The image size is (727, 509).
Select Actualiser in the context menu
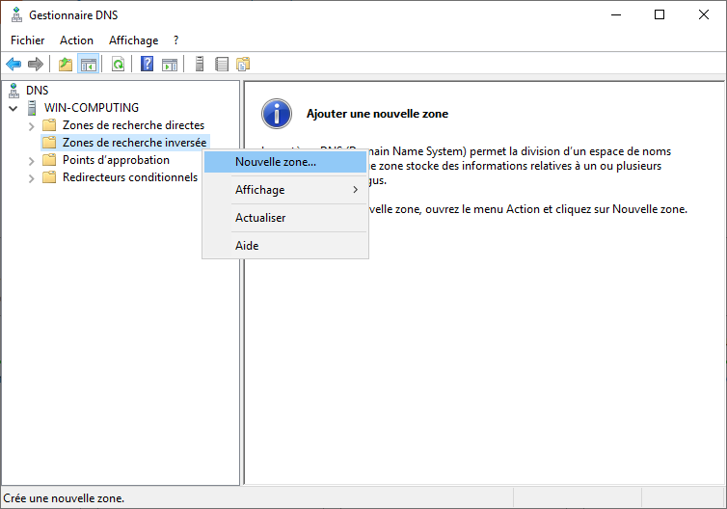pyautogui.click(x=260, y=218)
